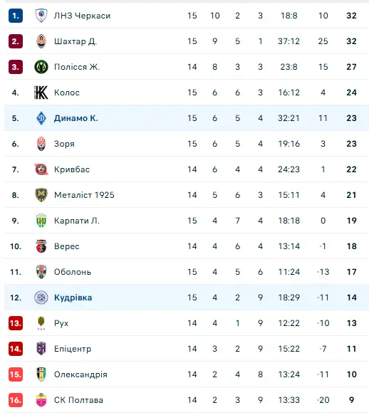Open the Динамо К. team link
The height and width of the screenshot is (415, 369).
[x=76, y=118]
